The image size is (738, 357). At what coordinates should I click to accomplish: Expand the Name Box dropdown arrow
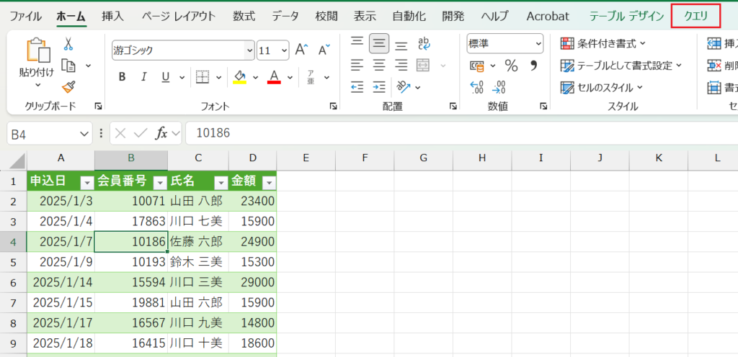pyautogui.click(x=84, y=134)
